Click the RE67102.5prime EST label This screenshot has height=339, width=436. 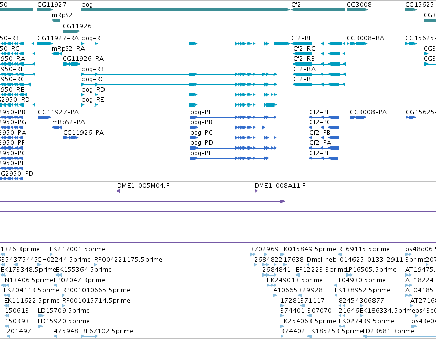[x=107, y=331]
